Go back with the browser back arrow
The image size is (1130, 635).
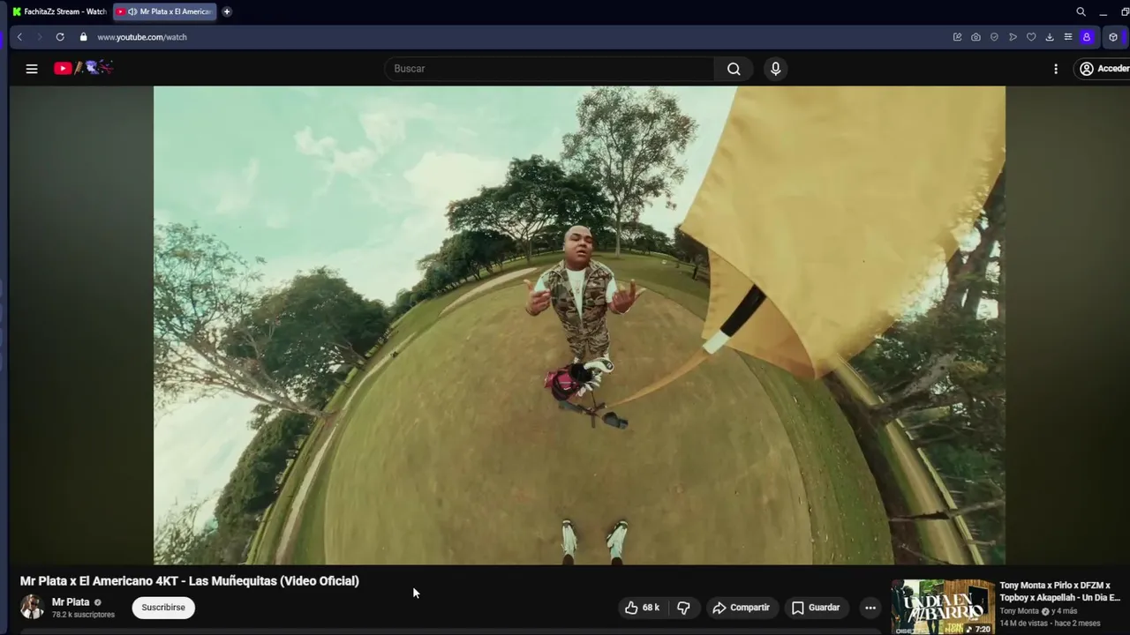(19, 37)
